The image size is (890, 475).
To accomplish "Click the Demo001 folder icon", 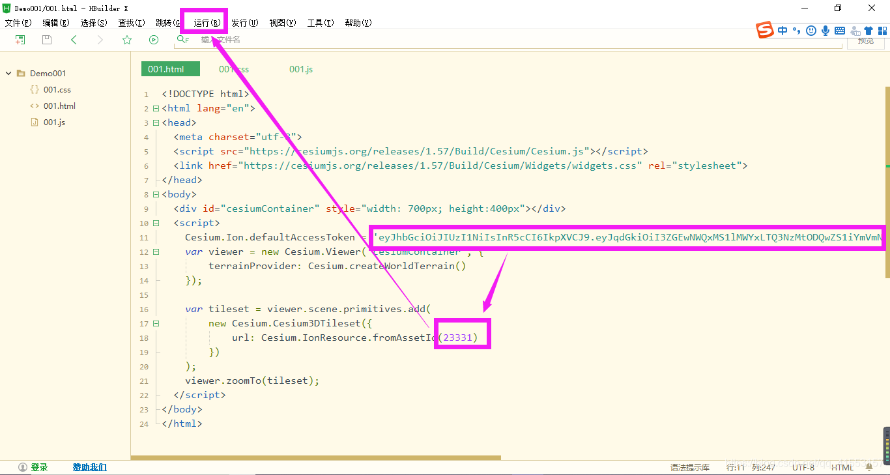I will 21,74.
